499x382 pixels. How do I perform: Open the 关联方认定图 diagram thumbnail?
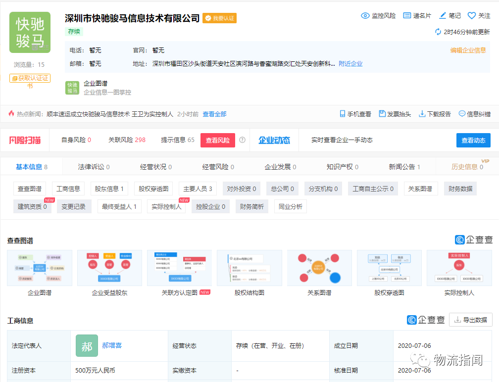(180, 268)
